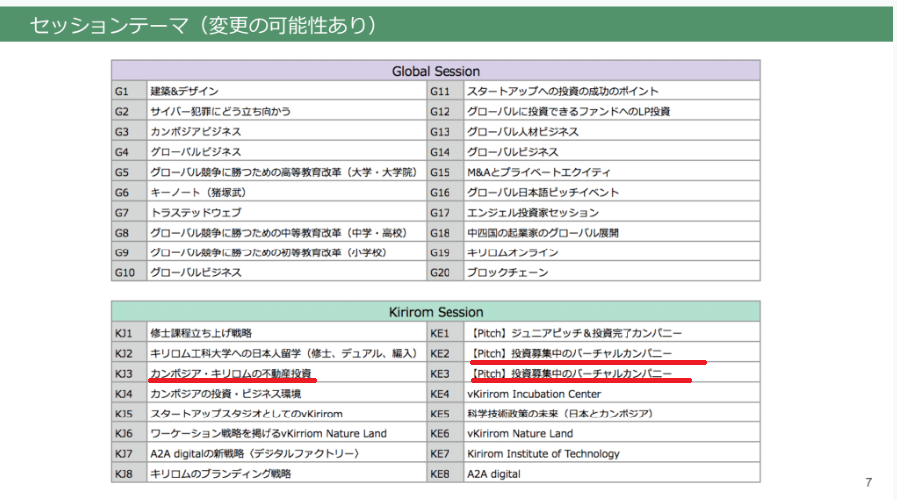Screen dimensions: 897x500
Task: Select the サイバー犯罪にどう立ち向かう session cell
Action: (221, 111)
